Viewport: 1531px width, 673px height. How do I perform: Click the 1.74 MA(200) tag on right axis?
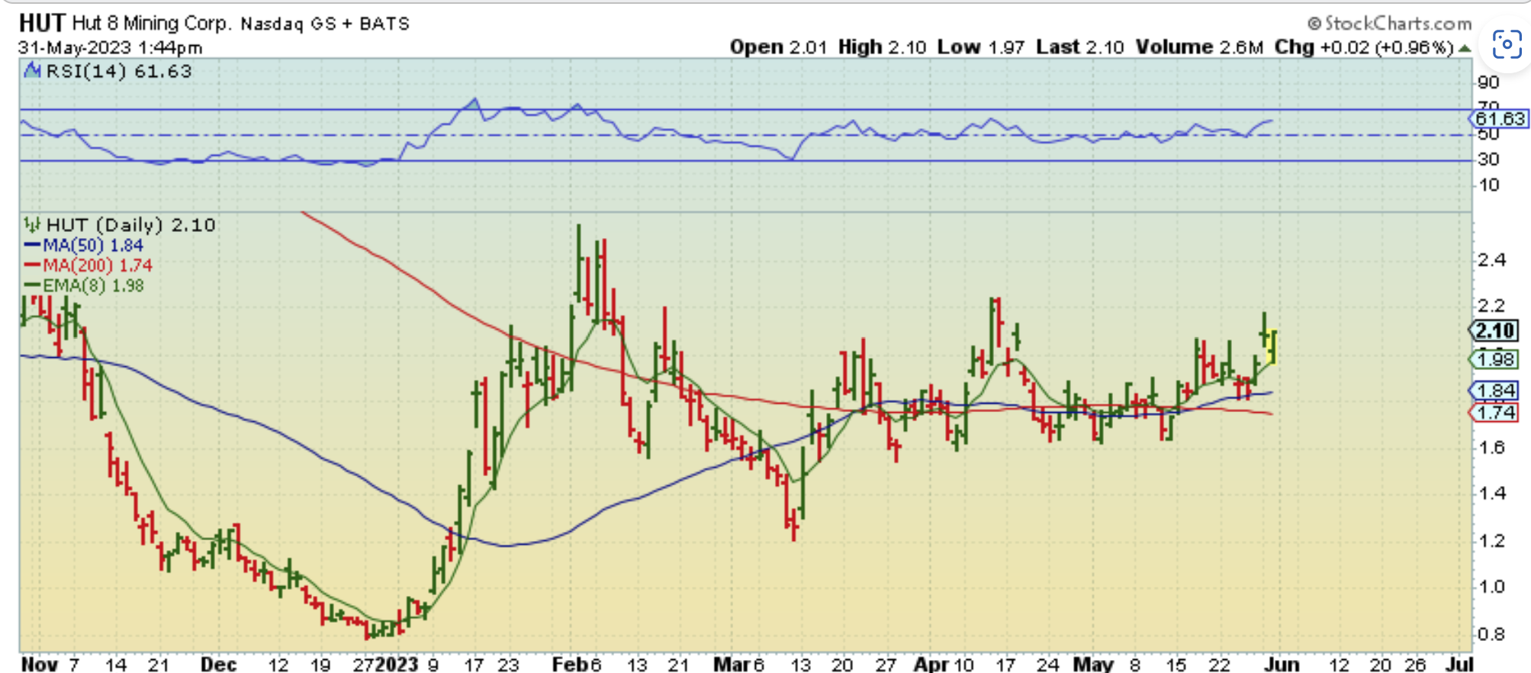1494,413
